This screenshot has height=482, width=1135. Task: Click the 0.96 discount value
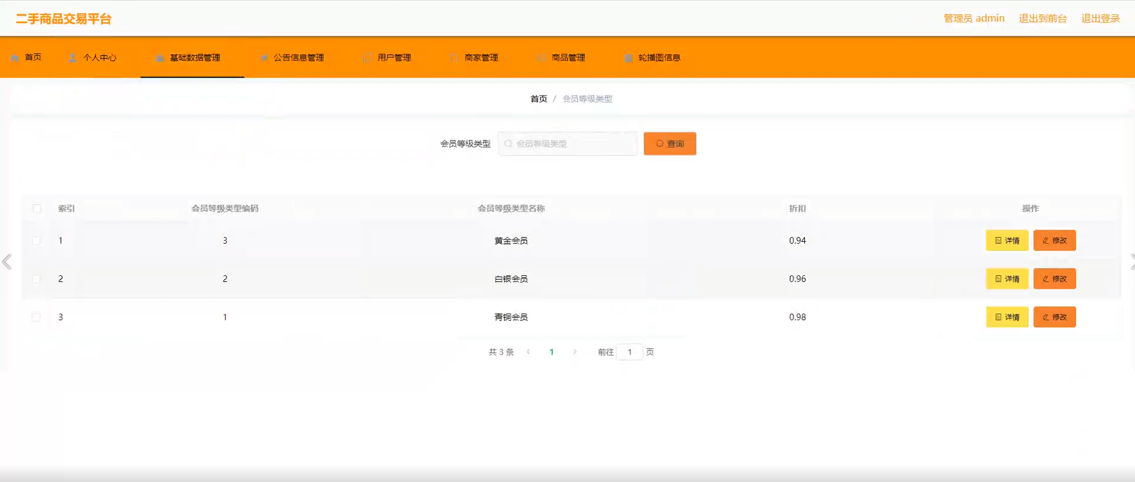[x=798, y=279]
